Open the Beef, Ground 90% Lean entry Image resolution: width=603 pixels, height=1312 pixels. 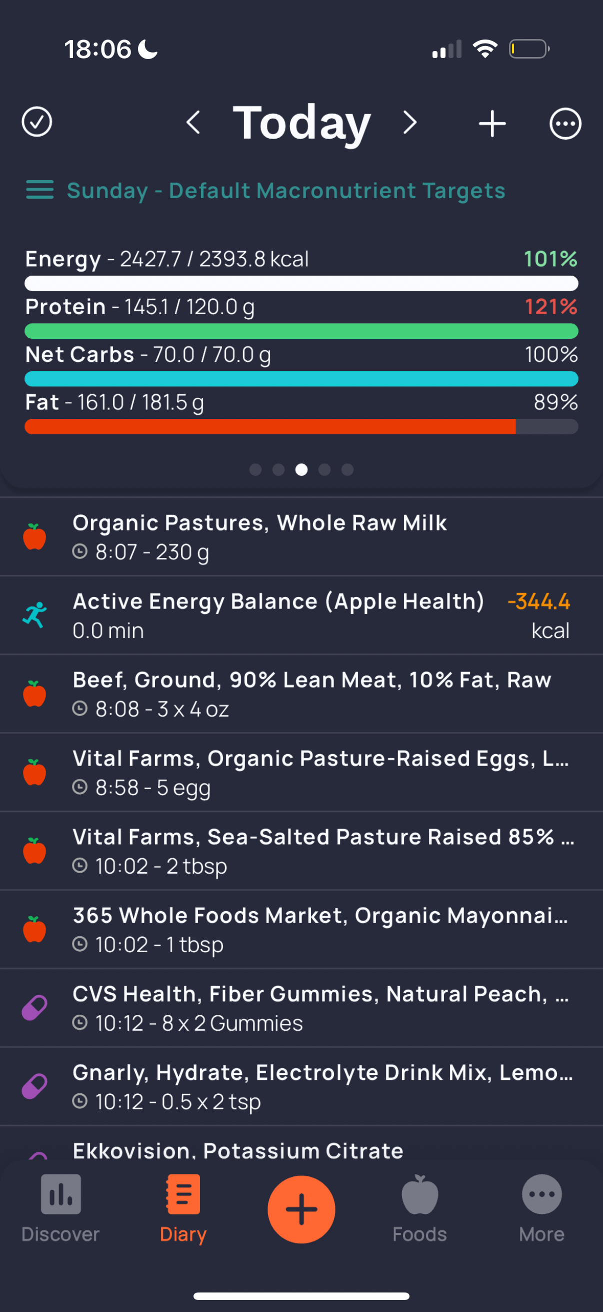311,694
